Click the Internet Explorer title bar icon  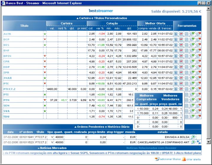click(3, 3)
